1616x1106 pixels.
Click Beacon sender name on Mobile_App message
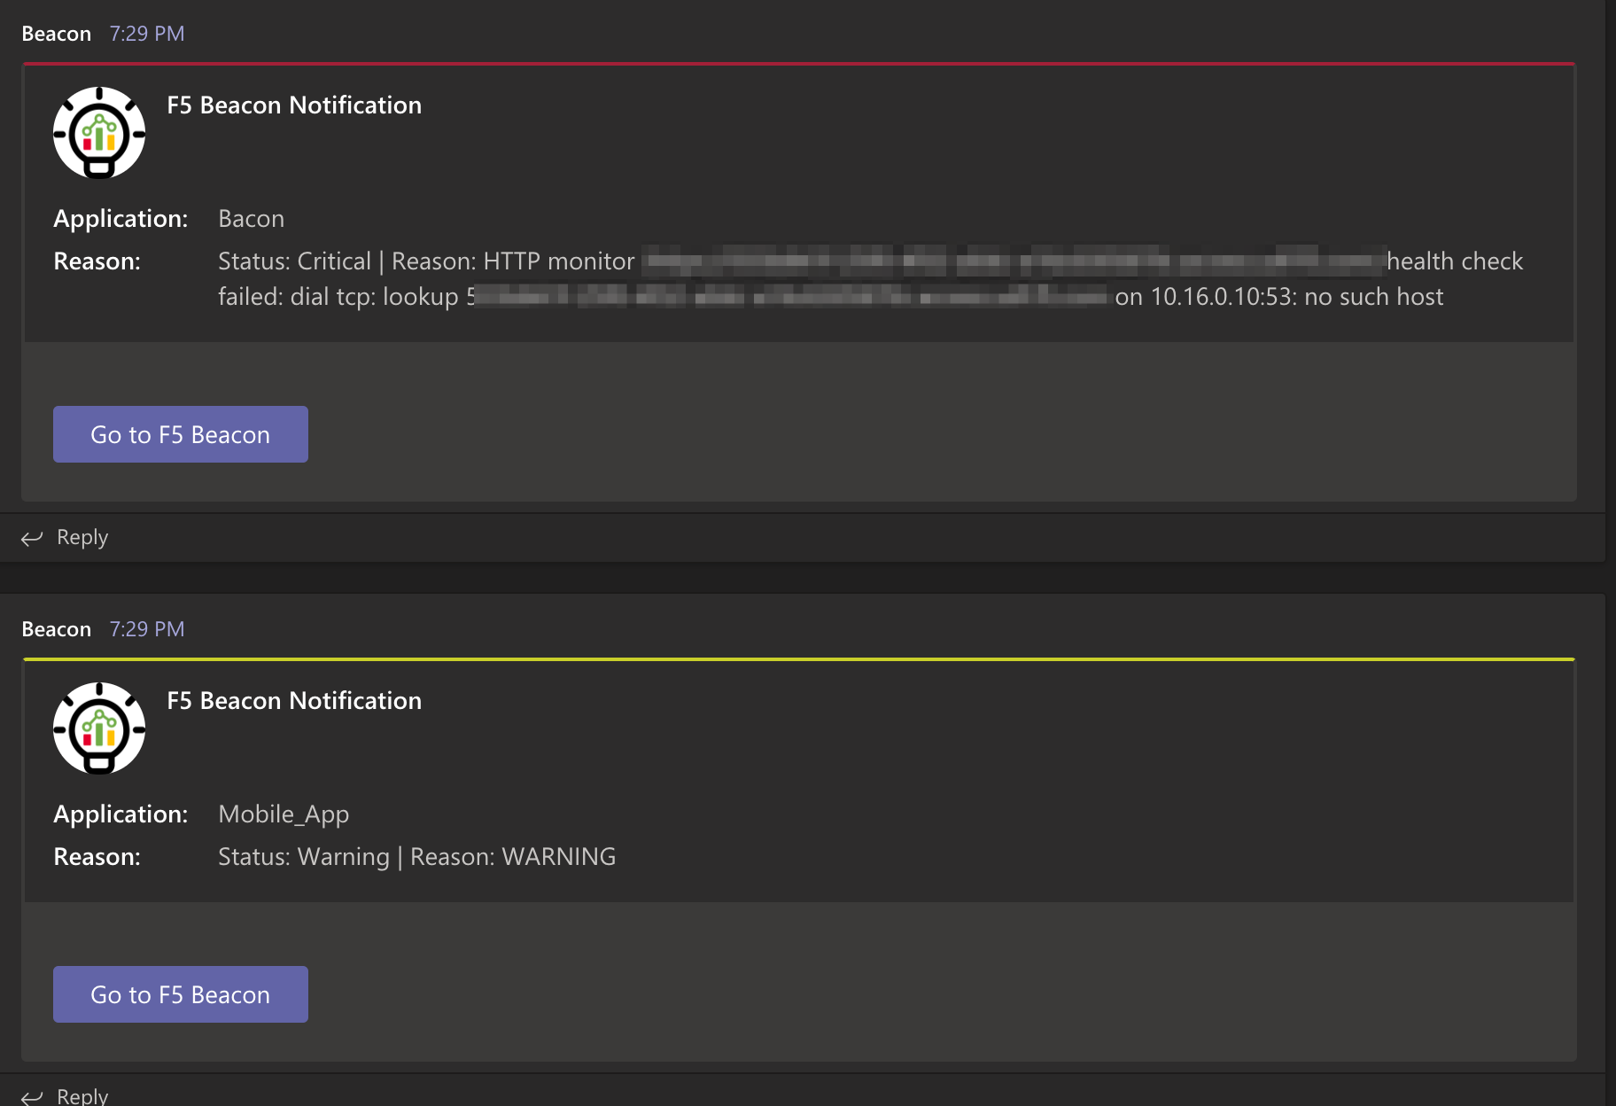tap(57, 629)
